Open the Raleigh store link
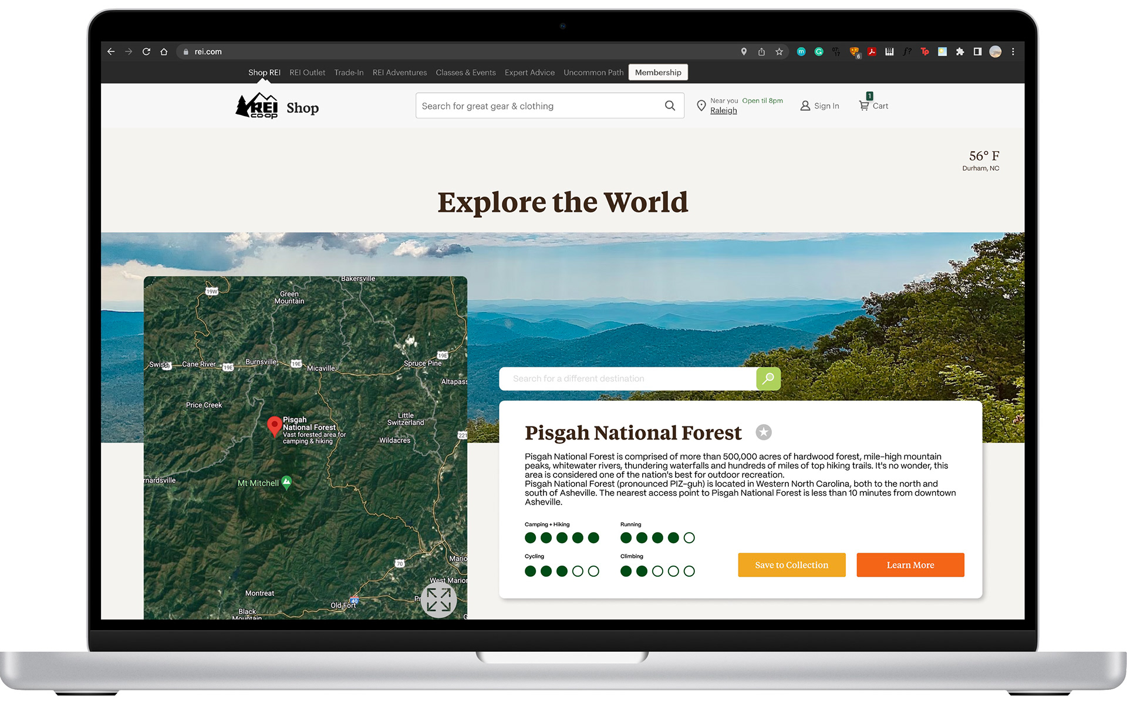The height and width of the screenshot is (704, 1127). tap(723, 110)
